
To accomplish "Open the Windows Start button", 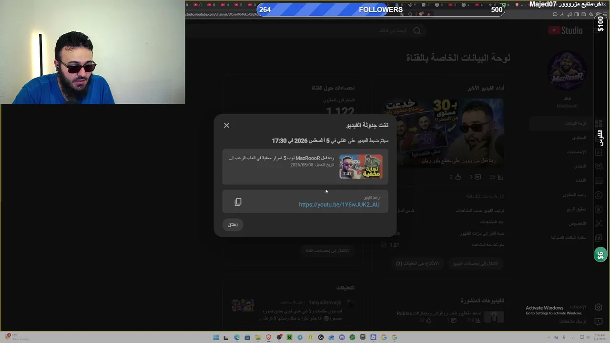I will (216, 337).
